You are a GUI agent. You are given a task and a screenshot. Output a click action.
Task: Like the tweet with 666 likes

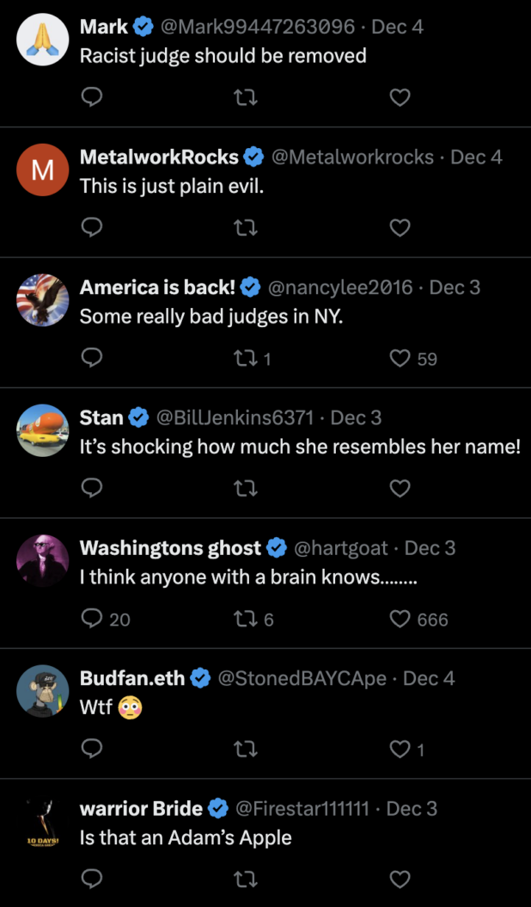pos(400,619)
